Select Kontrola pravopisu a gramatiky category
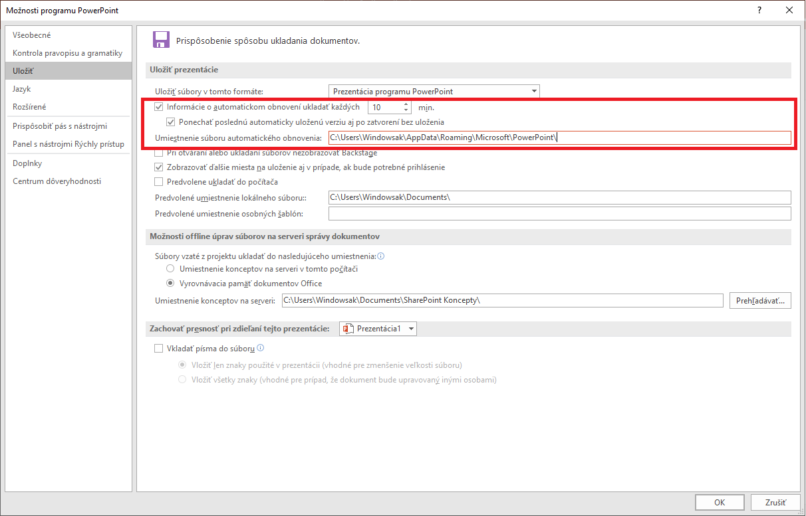This screenshot has height=516, width=806. [68, 53]
